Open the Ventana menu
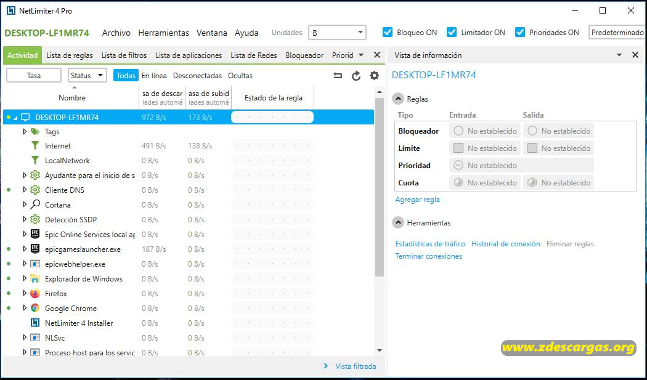Image resolution: width=647 pixels, height=380 pixels. (212, 33)
